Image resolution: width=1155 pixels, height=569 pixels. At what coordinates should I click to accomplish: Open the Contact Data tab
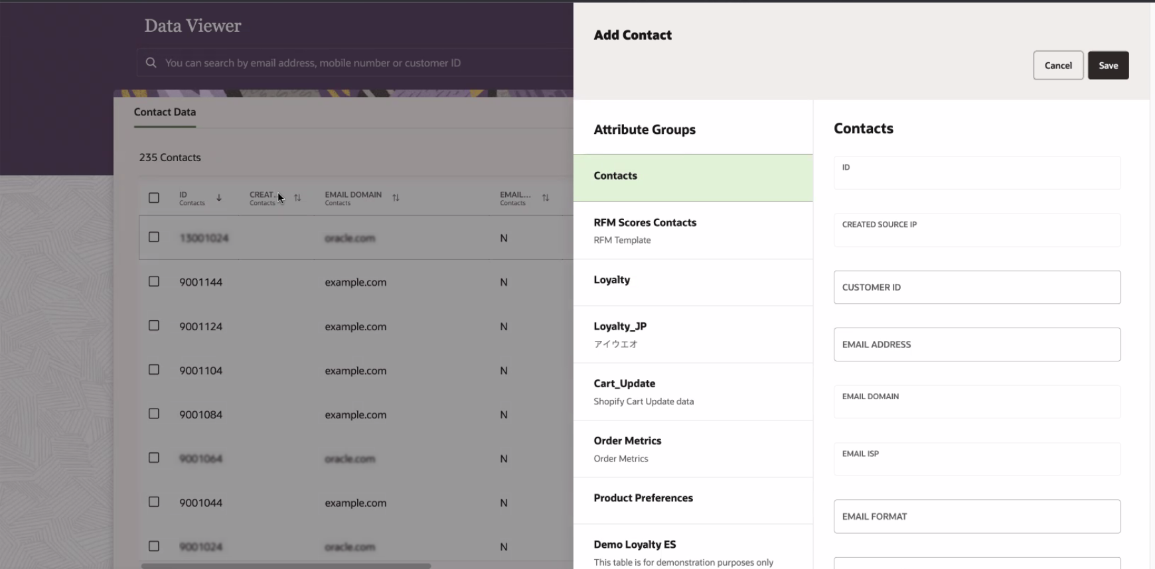(x=165, y=112)
